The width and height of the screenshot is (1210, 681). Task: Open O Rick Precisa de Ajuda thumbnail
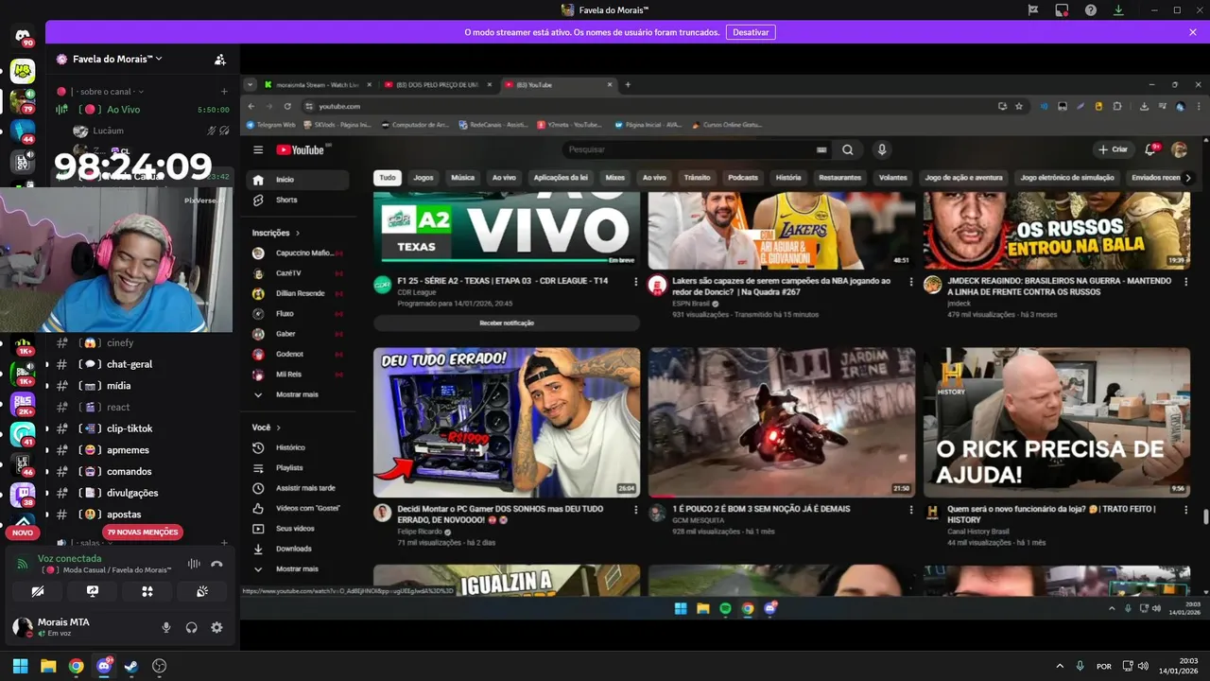coord(1057,422)
